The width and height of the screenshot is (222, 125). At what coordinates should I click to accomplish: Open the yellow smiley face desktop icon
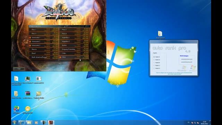point(28,109)
